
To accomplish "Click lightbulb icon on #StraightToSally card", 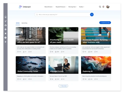I will pyautogui.click(x=51, y=79).
